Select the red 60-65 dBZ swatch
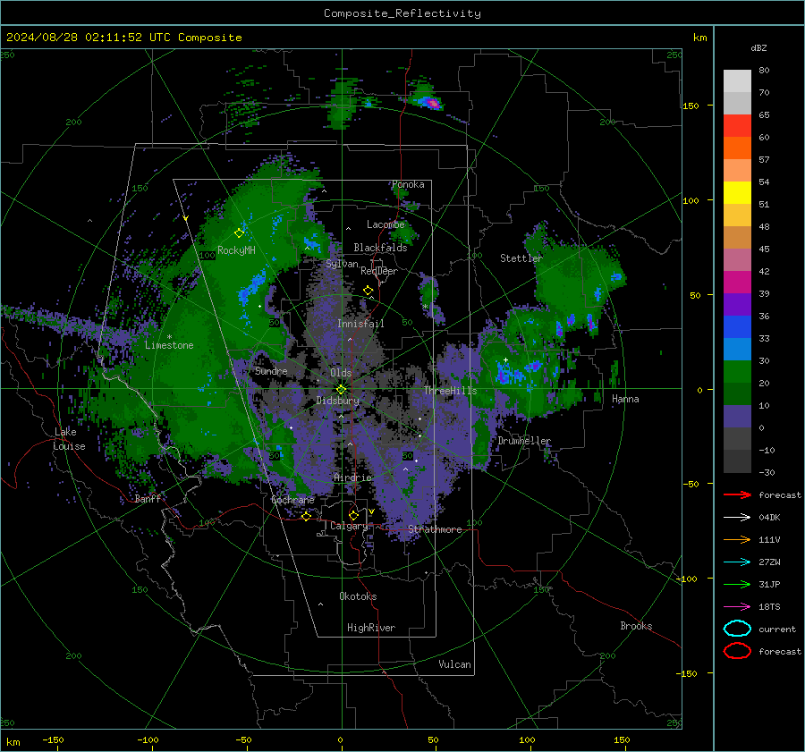The image size is (805, 752). pos(737,126)
